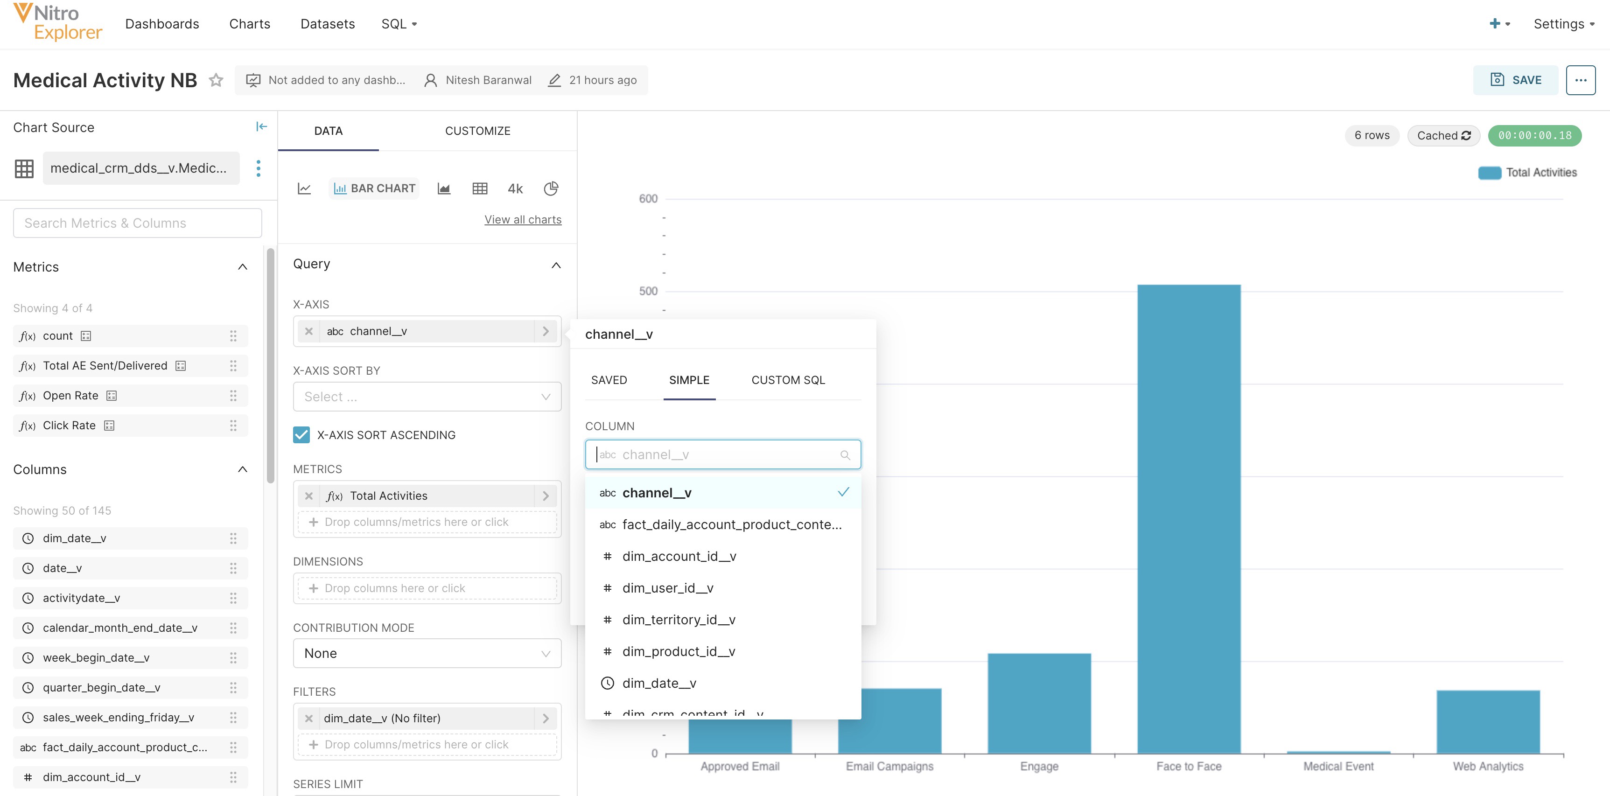Select the line chart type icon

click(x=304, y=189)
